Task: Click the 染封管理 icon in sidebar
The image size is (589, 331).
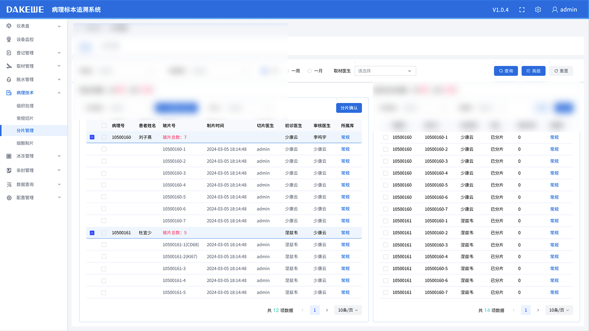Action: coord(9,170)
